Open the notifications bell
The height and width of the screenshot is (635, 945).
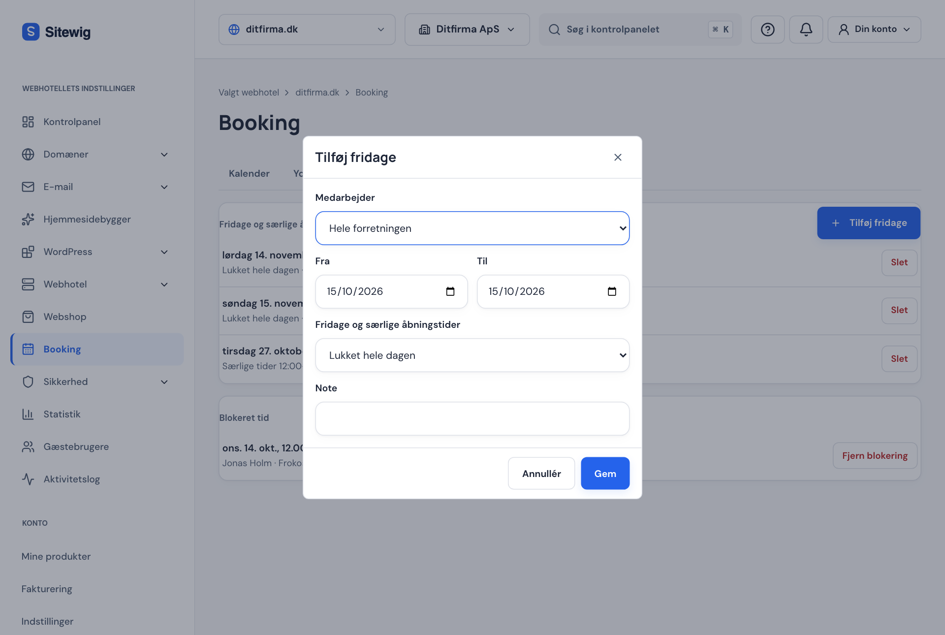point(806,30)
